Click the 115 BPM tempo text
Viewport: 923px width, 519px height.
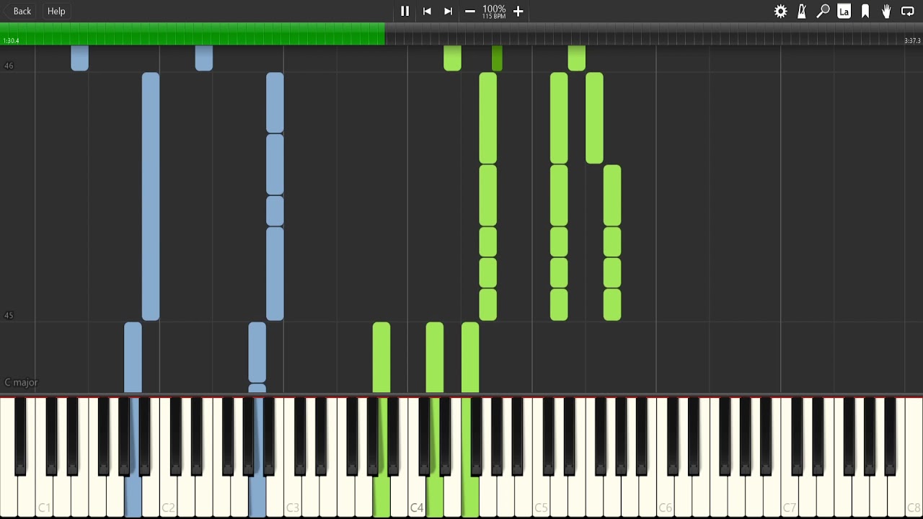(494, 17)
